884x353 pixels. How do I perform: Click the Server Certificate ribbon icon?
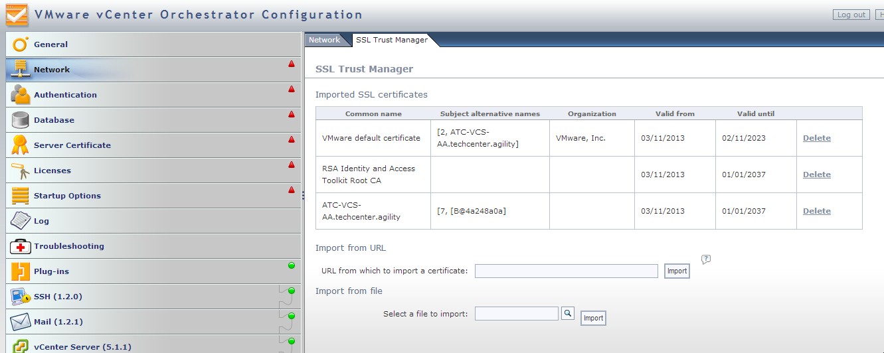pos(20,145)
